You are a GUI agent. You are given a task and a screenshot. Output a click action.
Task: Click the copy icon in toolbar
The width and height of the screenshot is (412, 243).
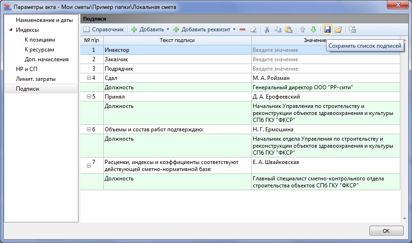coord(278,29)
